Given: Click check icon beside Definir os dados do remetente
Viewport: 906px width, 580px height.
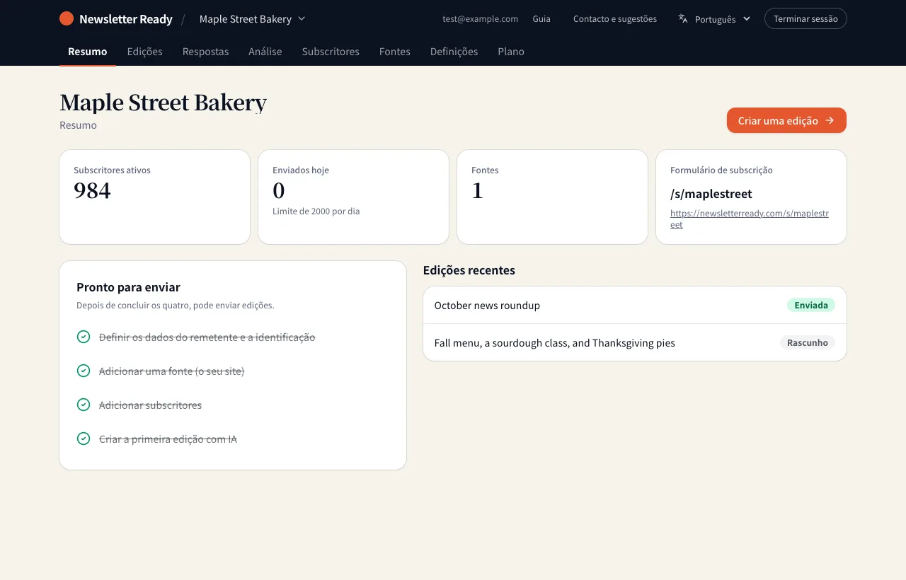Looking at the screenshot, I should click(x=84, y=337).
